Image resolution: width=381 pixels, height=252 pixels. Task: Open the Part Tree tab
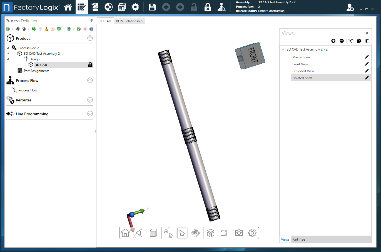tap(298, 239)
